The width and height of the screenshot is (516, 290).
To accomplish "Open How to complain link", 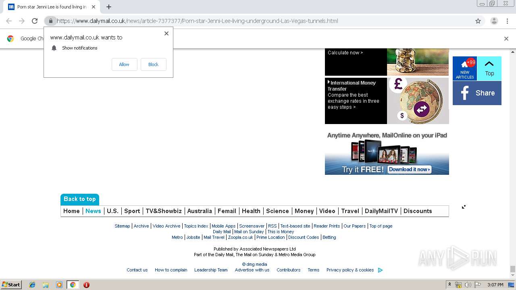I will 171,270.
